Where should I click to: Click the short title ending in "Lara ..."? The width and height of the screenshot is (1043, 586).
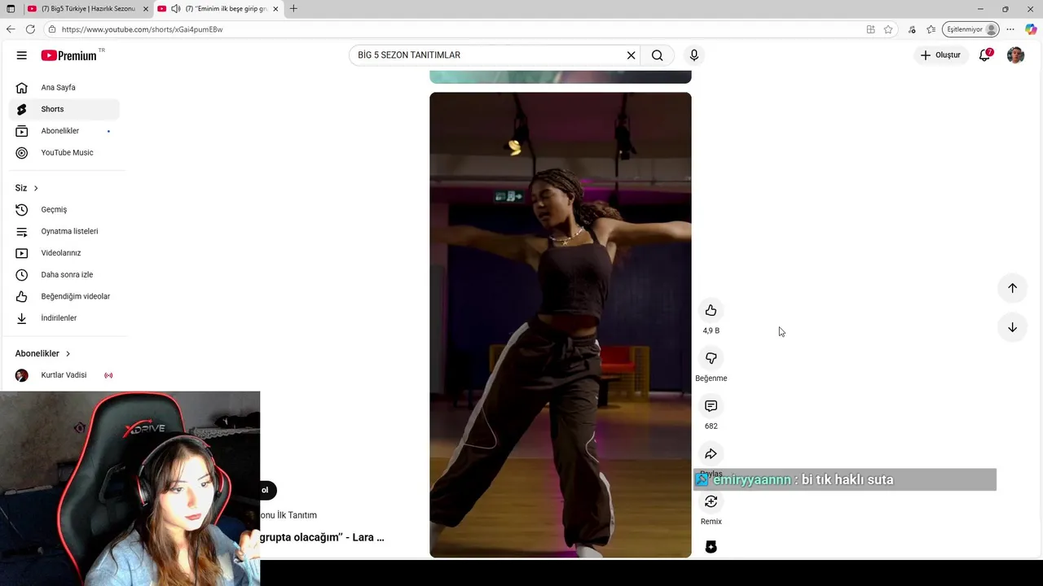point(322,537)
